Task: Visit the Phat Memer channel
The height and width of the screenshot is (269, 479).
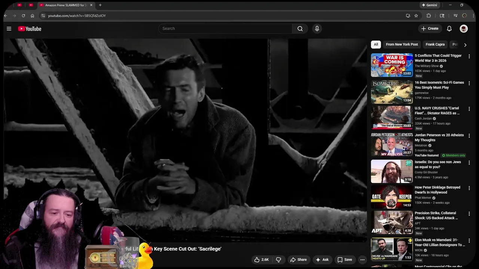Action: (423, 198)
